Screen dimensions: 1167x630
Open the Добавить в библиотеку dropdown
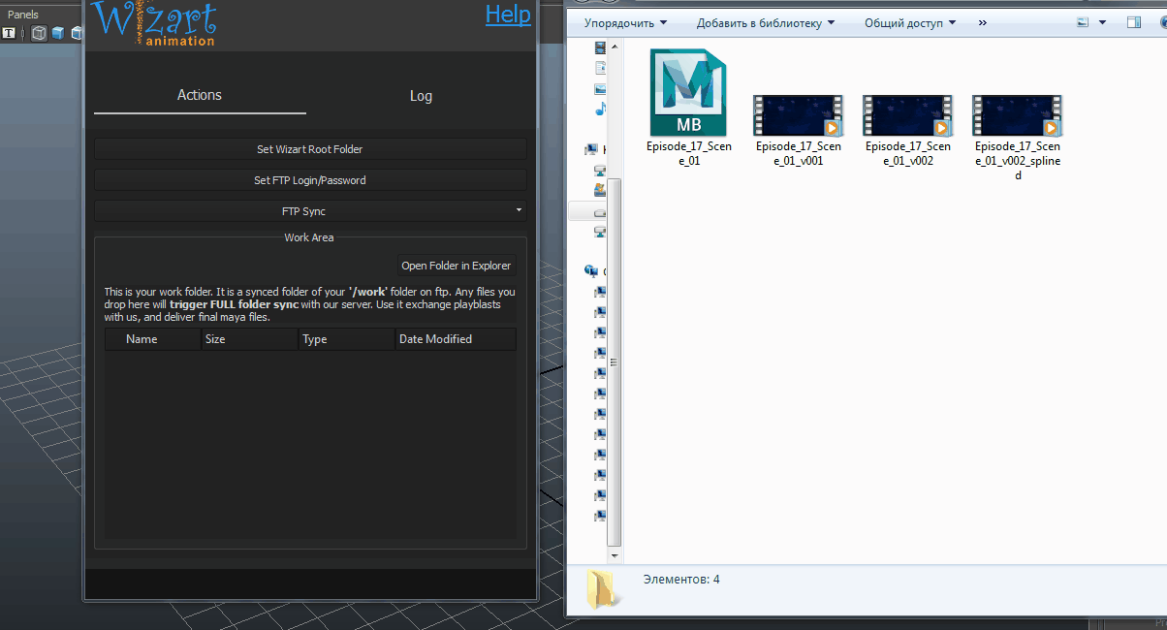[765, 22]
